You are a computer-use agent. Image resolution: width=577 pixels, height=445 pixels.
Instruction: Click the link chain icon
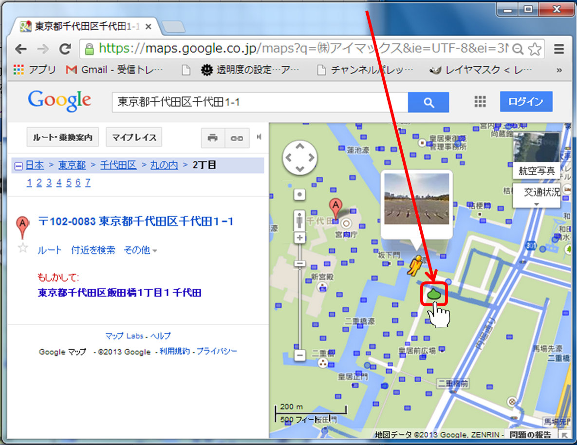point(237,138)
